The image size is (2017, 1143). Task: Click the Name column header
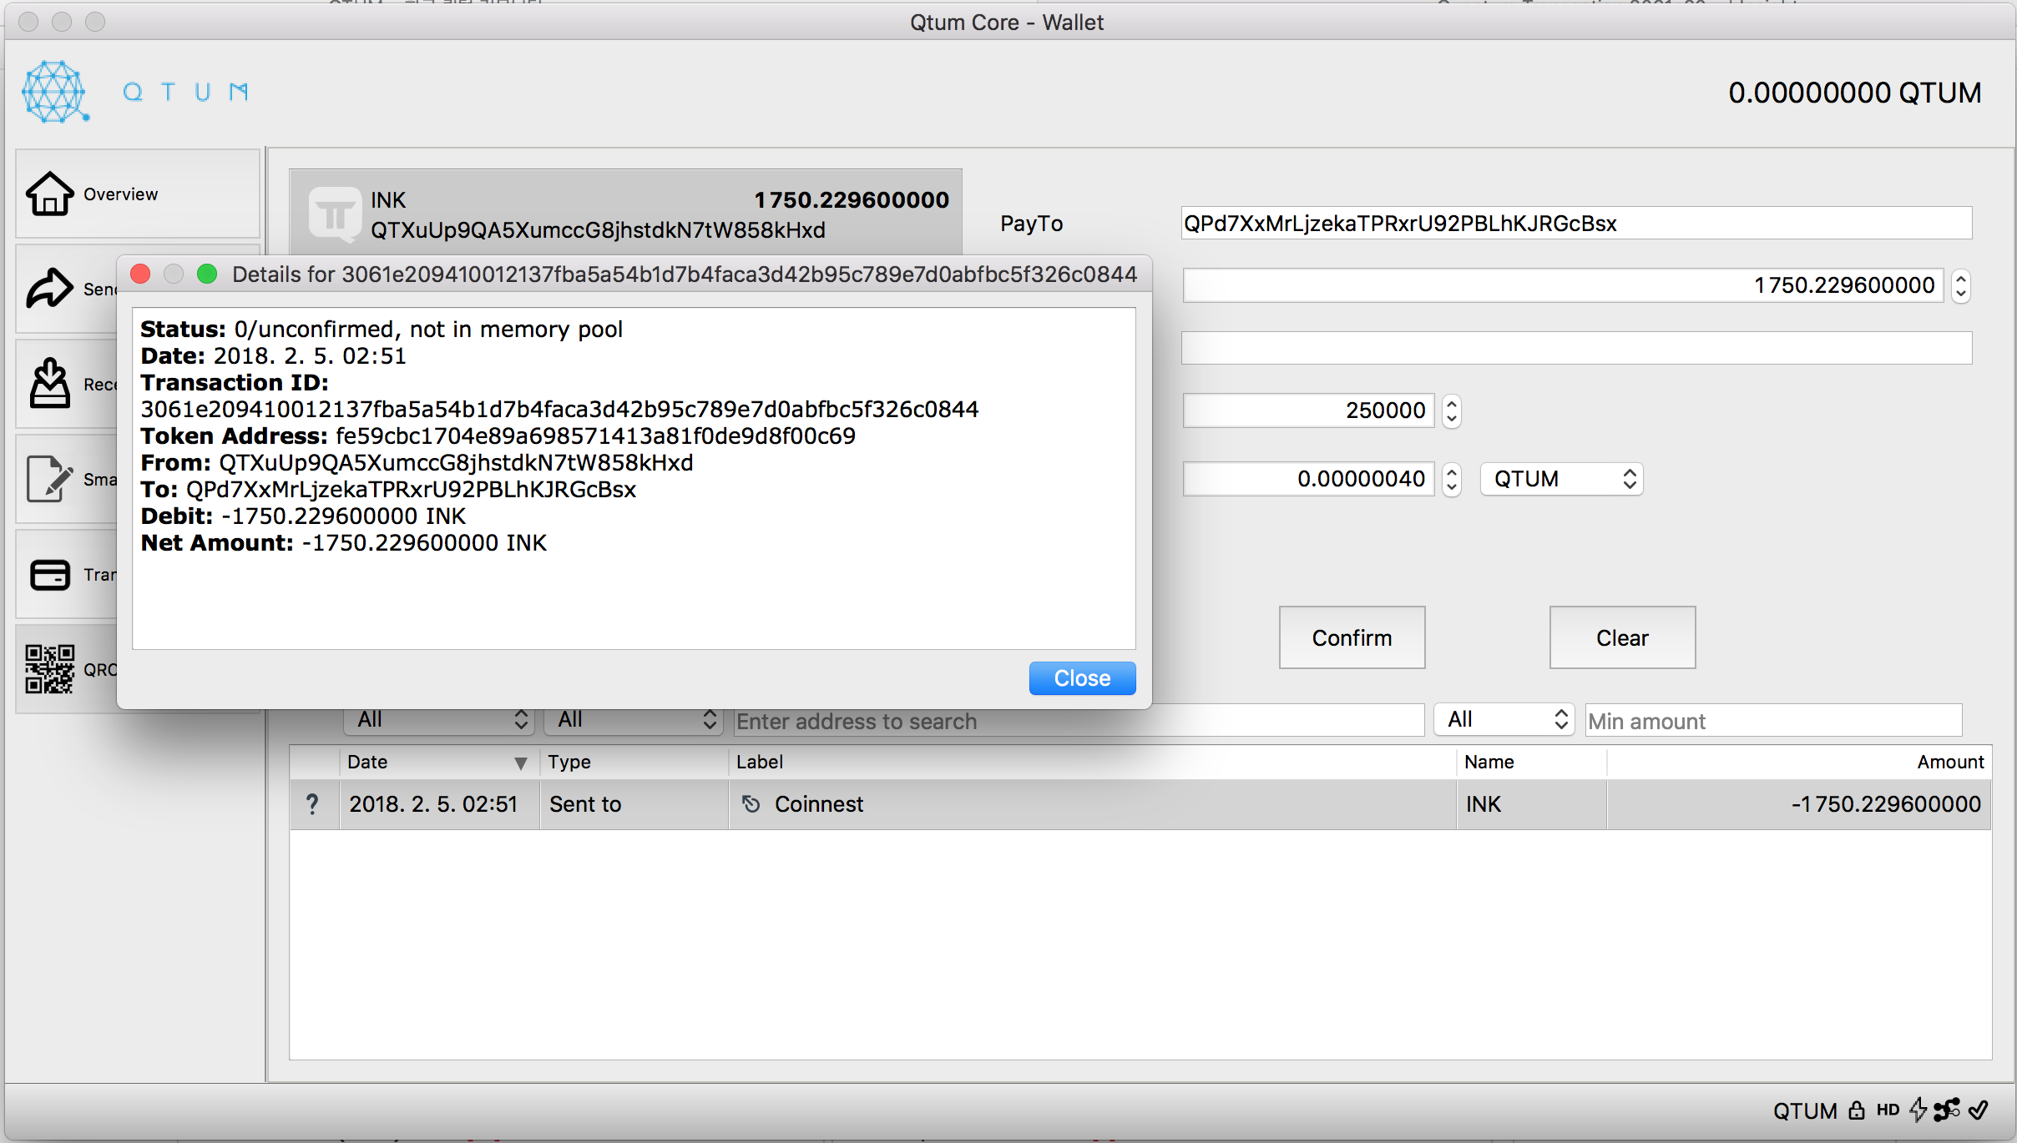[1531, 762]
